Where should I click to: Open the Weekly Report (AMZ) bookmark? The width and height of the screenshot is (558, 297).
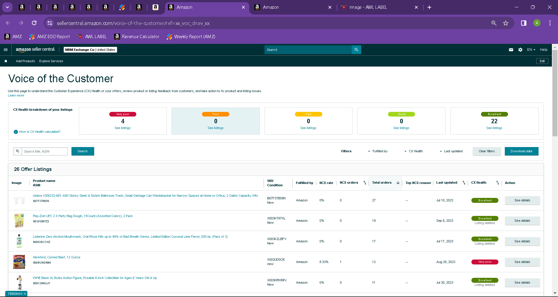coord(191,37)
